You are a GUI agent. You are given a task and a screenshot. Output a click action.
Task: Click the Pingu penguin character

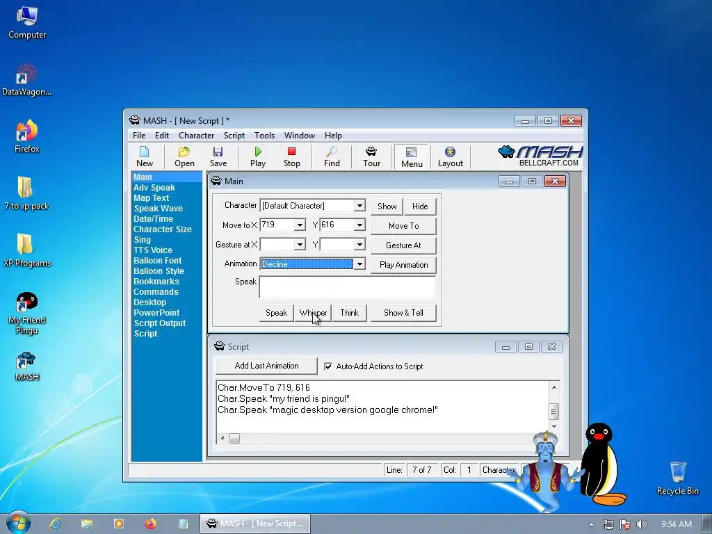[x=601, y=464]
